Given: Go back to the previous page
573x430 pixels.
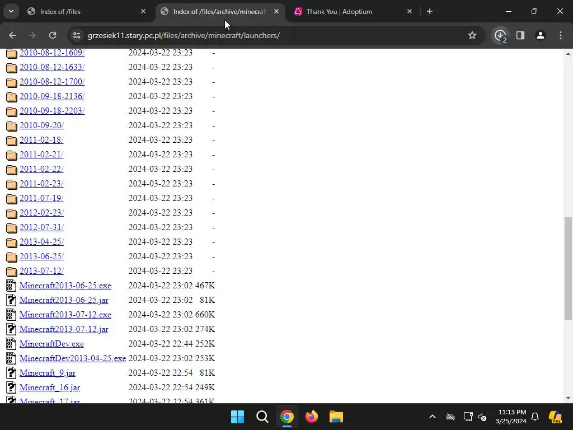Looking at the screenshot, I should click(12, 35).
